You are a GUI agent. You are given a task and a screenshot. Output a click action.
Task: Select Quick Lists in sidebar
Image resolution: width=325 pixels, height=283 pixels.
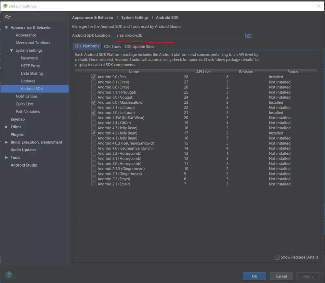25,104
